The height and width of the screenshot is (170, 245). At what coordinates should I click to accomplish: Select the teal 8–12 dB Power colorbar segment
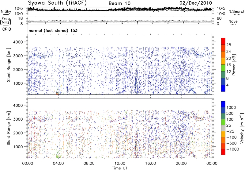[x=223, y=75]
